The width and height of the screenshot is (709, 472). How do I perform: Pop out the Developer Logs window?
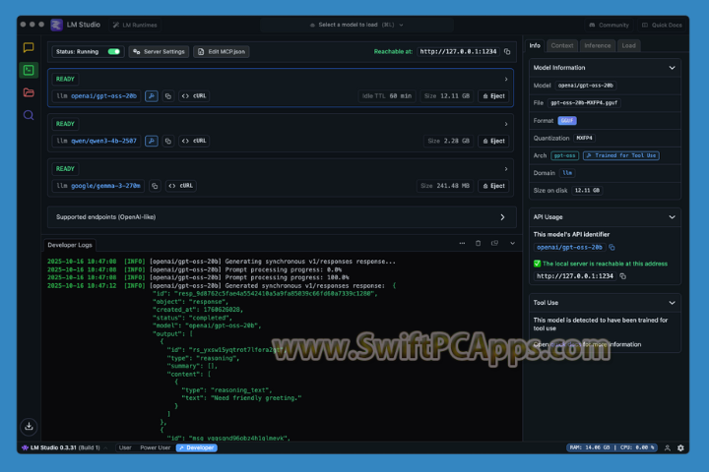coord(494,243)
